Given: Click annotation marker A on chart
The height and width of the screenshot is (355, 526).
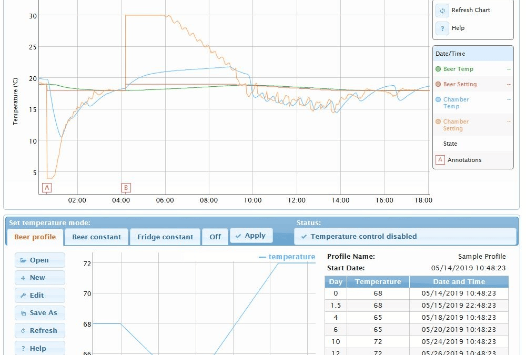Looking at the screenshot, I should click(47, 187).
